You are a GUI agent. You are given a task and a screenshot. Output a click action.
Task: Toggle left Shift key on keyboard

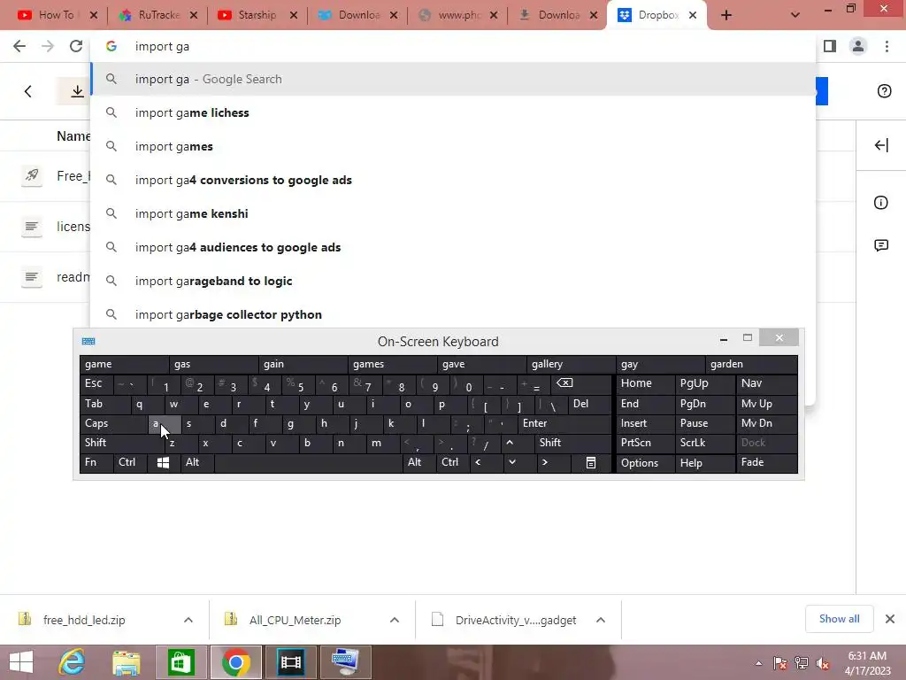(122, 443)
